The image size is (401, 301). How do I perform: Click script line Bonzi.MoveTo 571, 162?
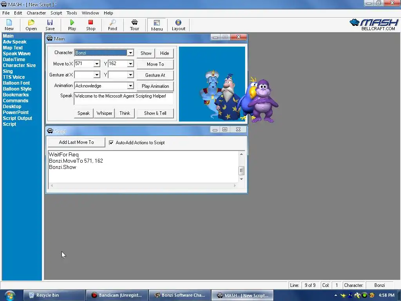pyautogui.click(x=76, y=161)
